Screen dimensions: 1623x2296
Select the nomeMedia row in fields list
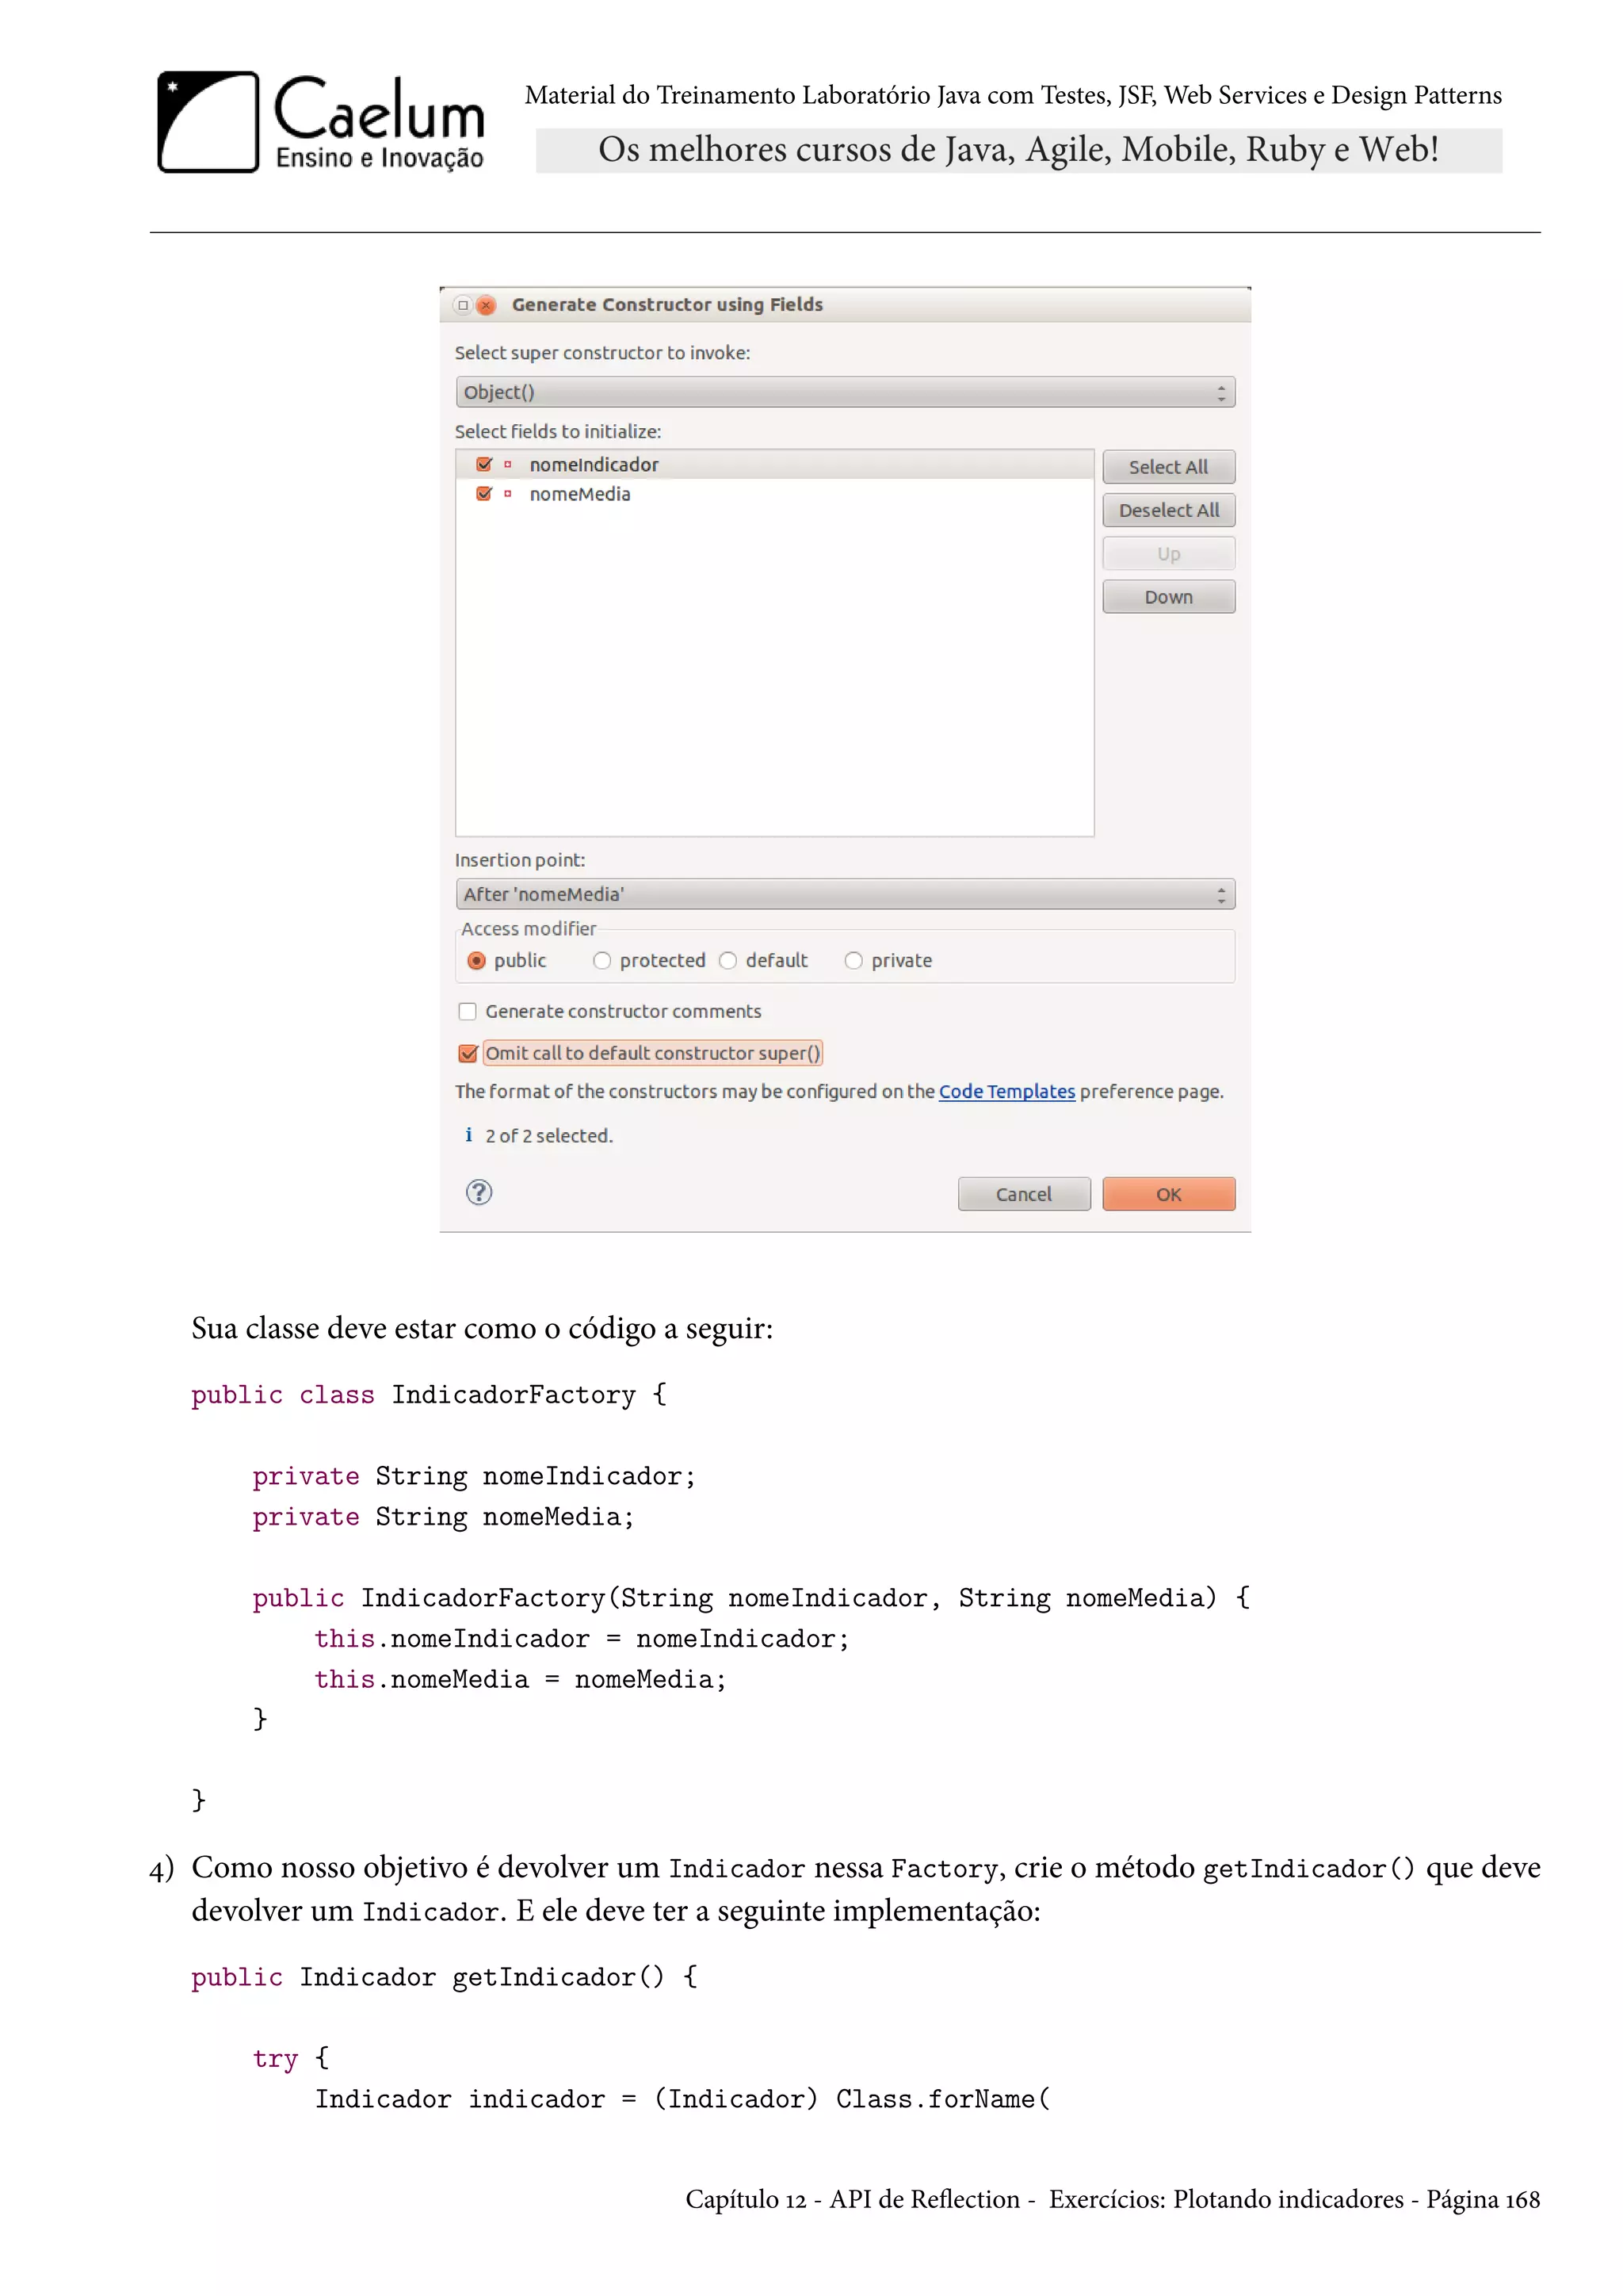(774, 494)
